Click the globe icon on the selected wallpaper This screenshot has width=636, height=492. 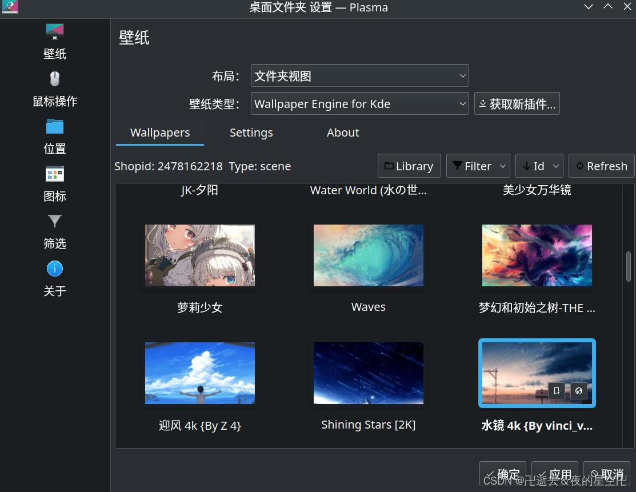578,391
